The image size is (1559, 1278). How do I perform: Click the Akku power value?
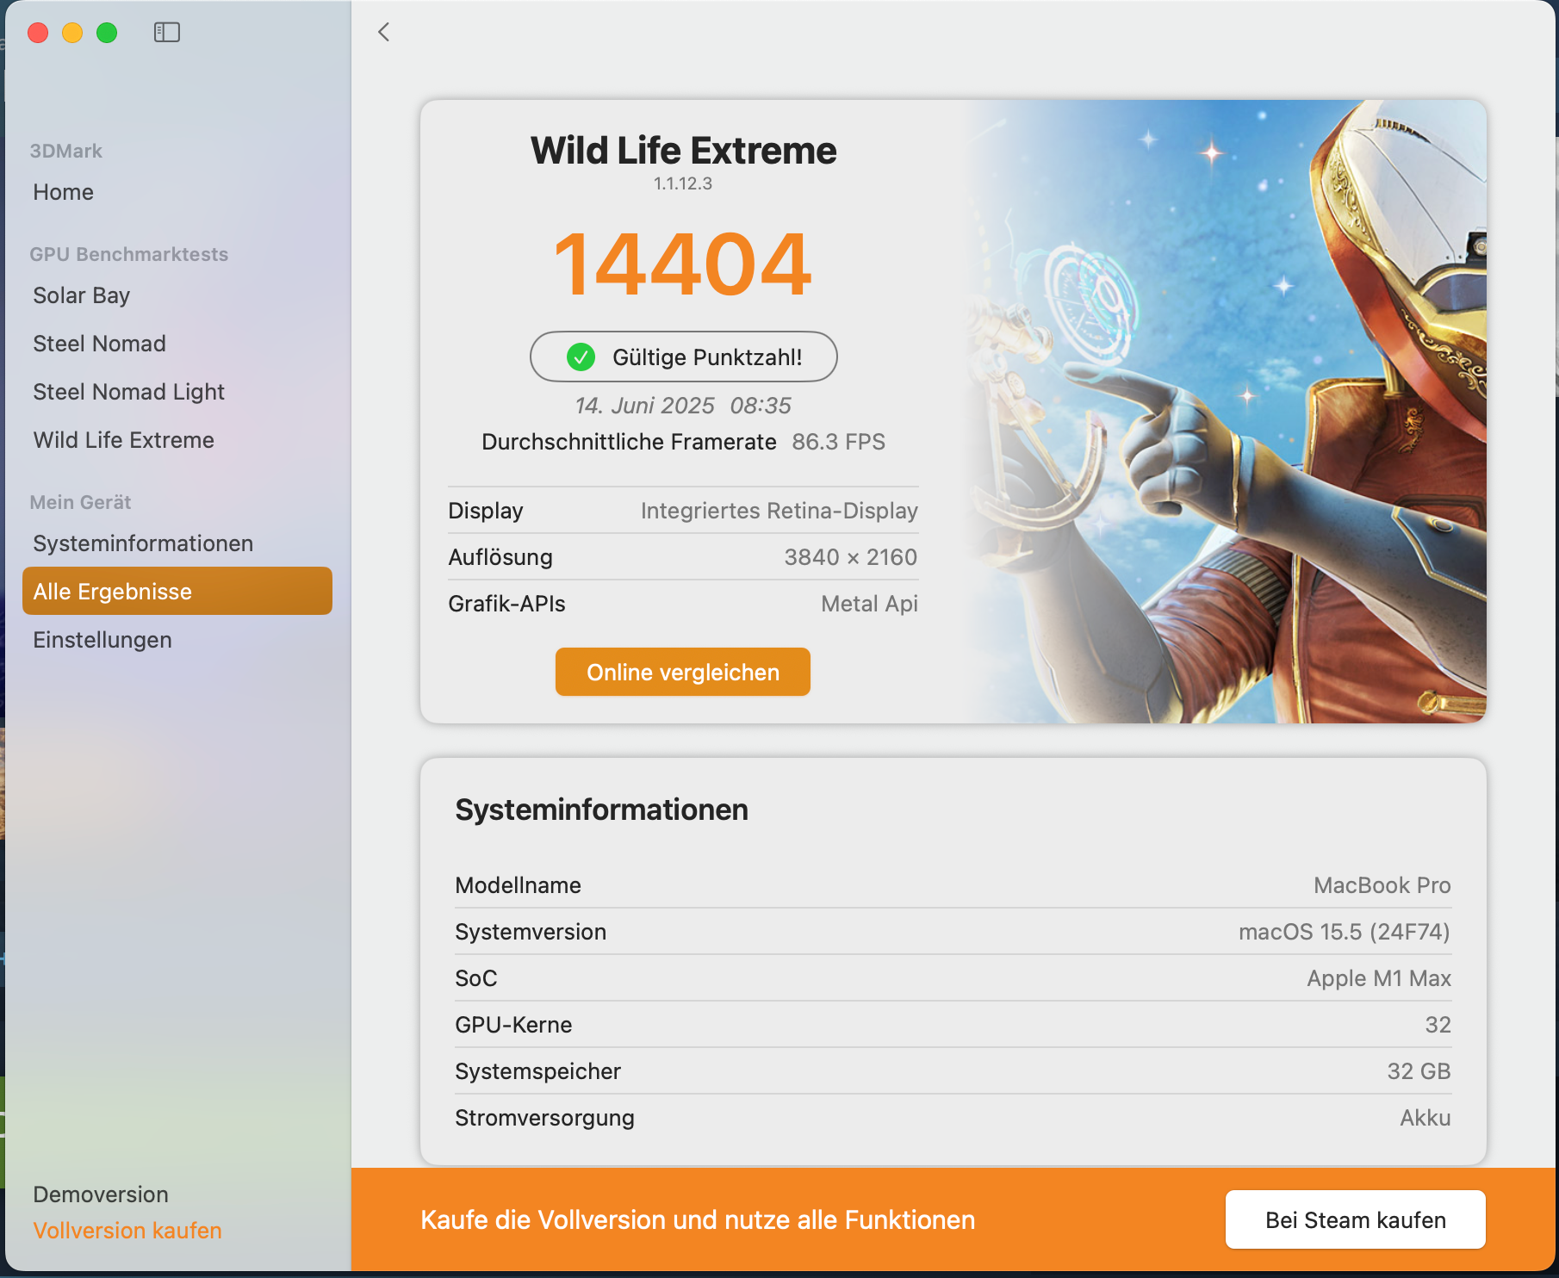point(1425,1118)
